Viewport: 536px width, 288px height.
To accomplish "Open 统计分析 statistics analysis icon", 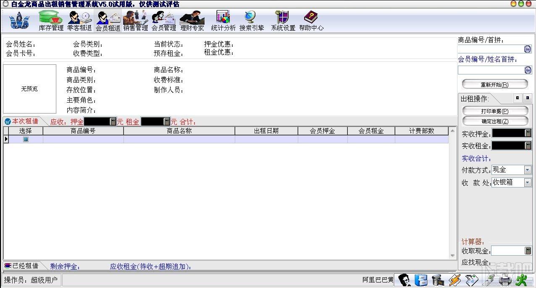I will click(x=223, y=21).
